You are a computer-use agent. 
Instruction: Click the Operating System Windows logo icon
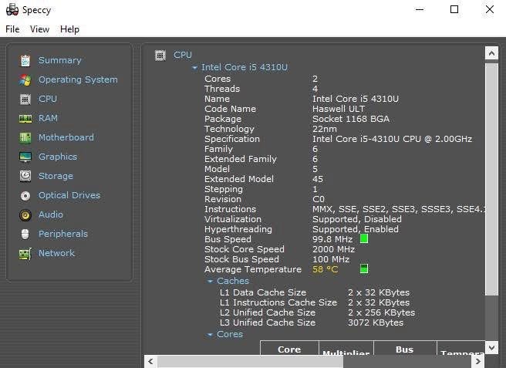pos(25,80)
